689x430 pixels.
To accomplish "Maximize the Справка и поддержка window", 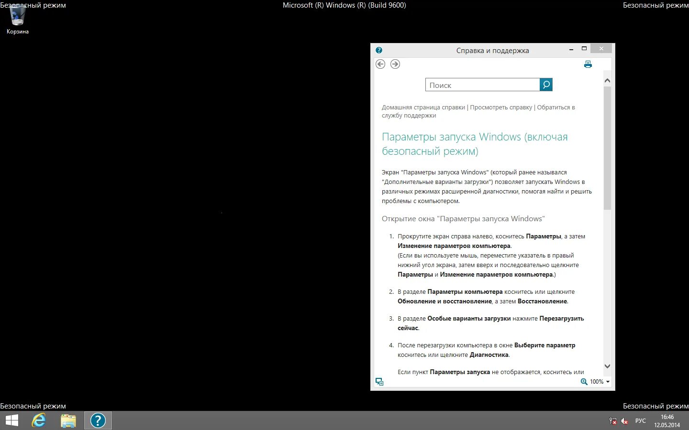I will tap(584, 49).
